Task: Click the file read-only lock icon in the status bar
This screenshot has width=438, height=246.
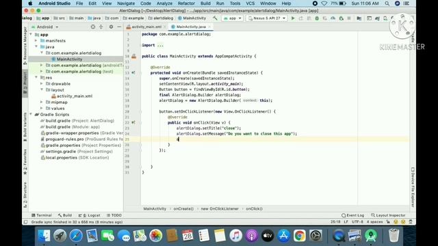Action: click(388, 222)
